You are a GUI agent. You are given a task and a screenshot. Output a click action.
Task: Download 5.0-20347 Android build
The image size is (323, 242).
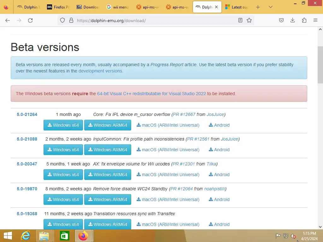tap(219, 175)
